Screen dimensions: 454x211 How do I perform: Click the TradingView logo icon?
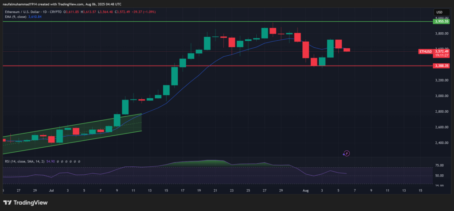pyautogui.click(x=8, y=203)
